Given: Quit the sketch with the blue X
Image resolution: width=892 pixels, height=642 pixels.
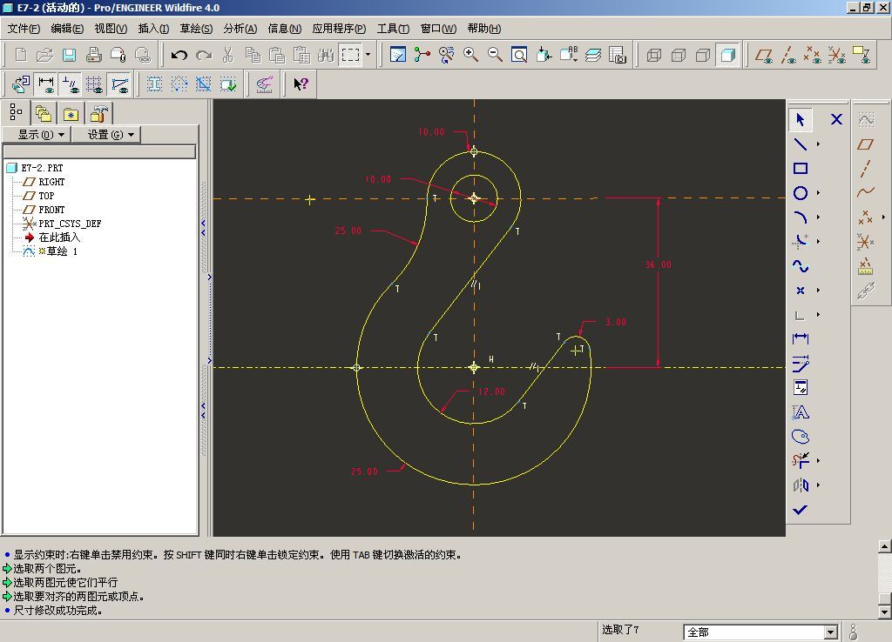Looking at the screenshot, I should [836, 119].
